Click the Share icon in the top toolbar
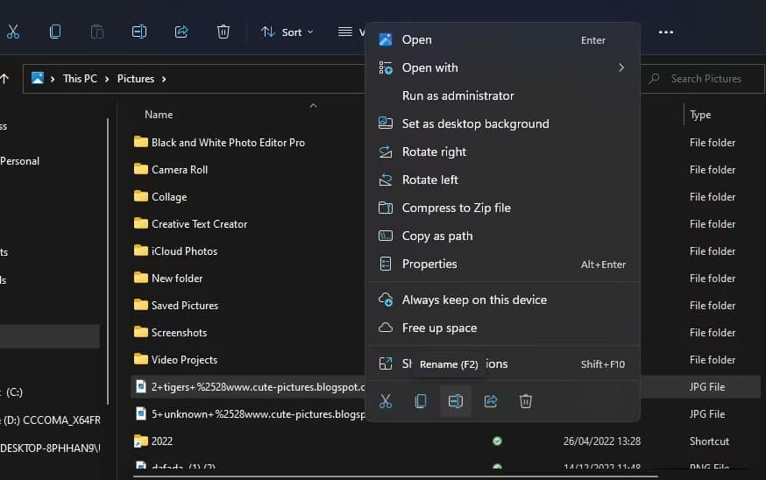Image resolution: width=766 pixels, height=480 pixels. (x=181, y=32)
